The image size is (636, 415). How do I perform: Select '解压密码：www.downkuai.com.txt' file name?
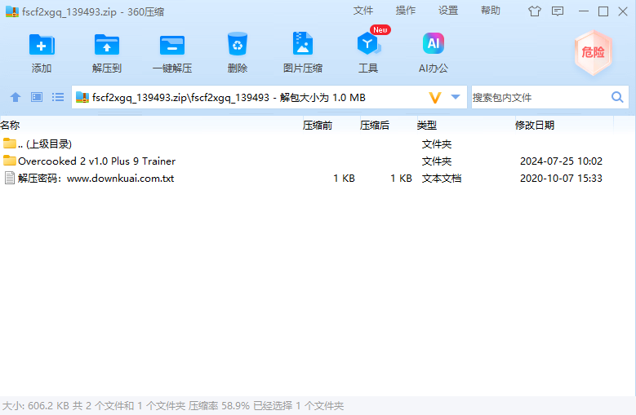click(96, 179)
